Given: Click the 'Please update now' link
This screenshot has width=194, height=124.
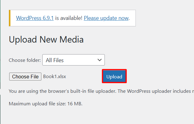Looking at the screenshot, I should tap(106, 18).
